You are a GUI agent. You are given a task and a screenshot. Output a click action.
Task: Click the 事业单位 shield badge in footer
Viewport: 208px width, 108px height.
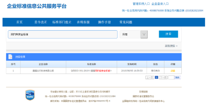click(x=30, y=95)
